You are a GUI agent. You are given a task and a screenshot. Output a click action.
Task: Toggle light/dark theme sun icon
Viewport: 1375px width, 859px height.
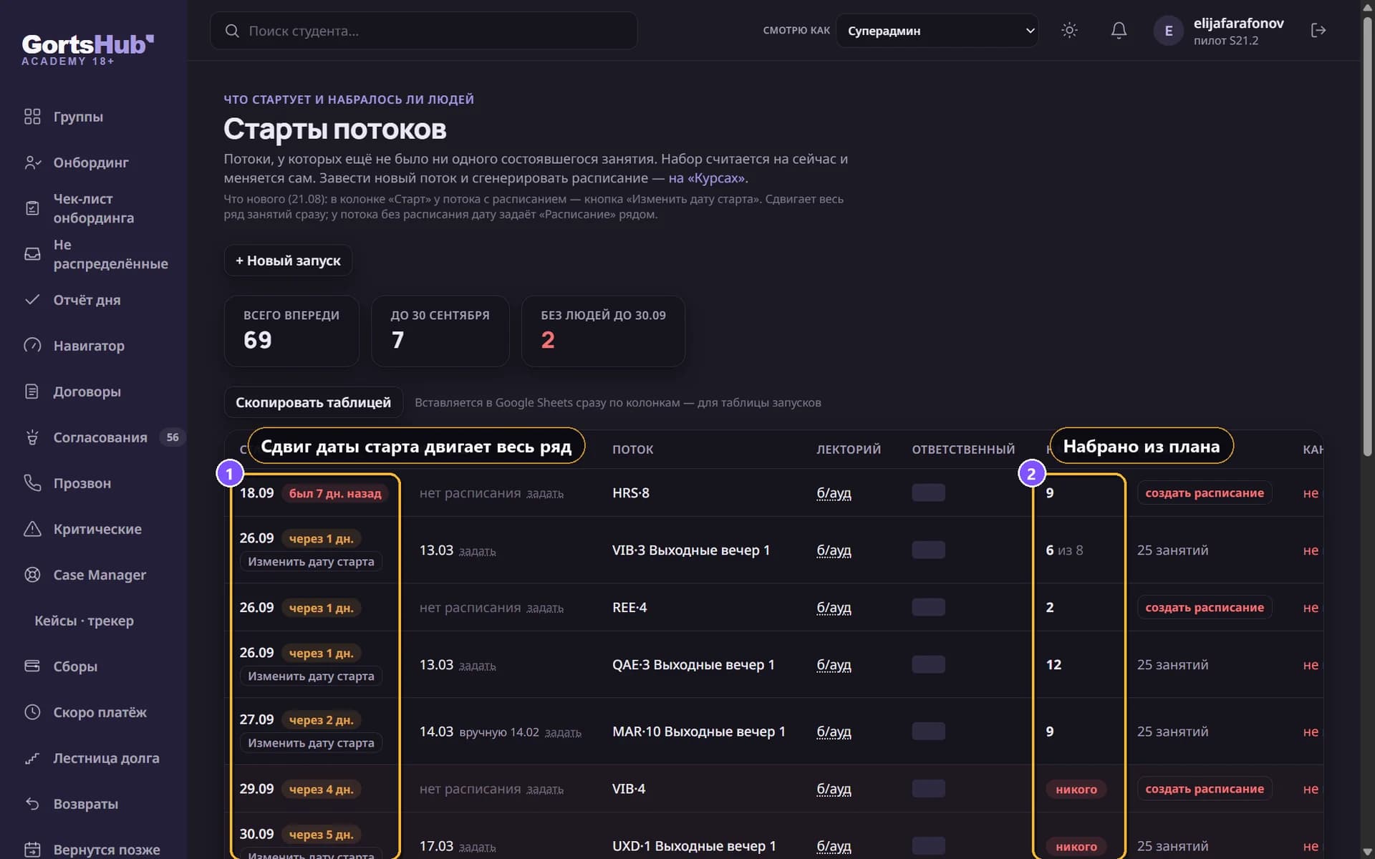[1069, 30]
